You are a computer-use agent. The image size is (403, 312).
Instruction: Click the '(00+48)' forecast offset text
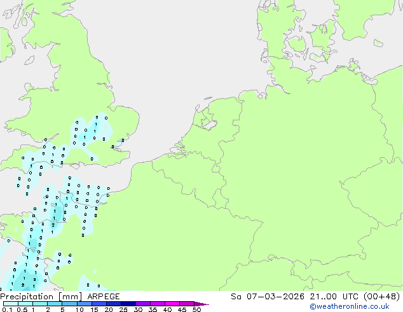coord(382,297)
